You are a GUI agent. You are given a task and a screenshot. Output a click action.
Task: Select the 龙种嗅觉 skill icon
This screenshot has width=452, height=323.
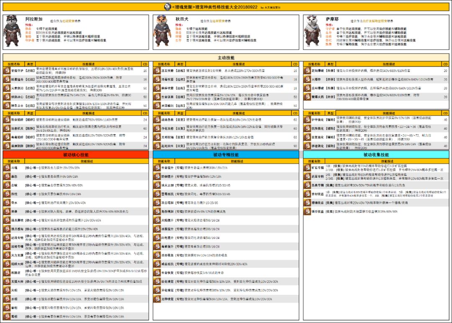pyautogui.click(x=157, y=299)
